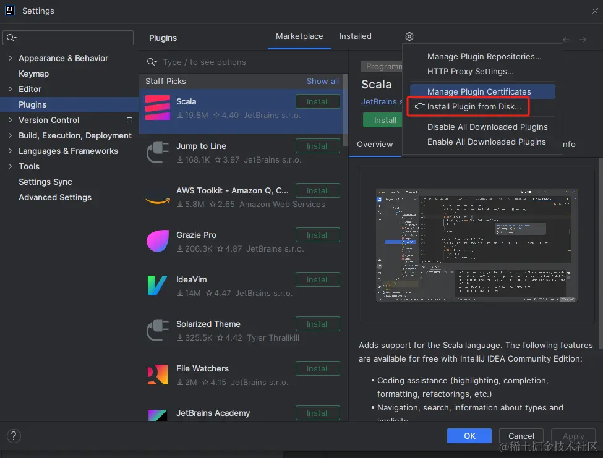Click the Version Control project-level indicator icon
This screenshot has height=458, width=603.
pyautogui.click(x=130, y=120)
